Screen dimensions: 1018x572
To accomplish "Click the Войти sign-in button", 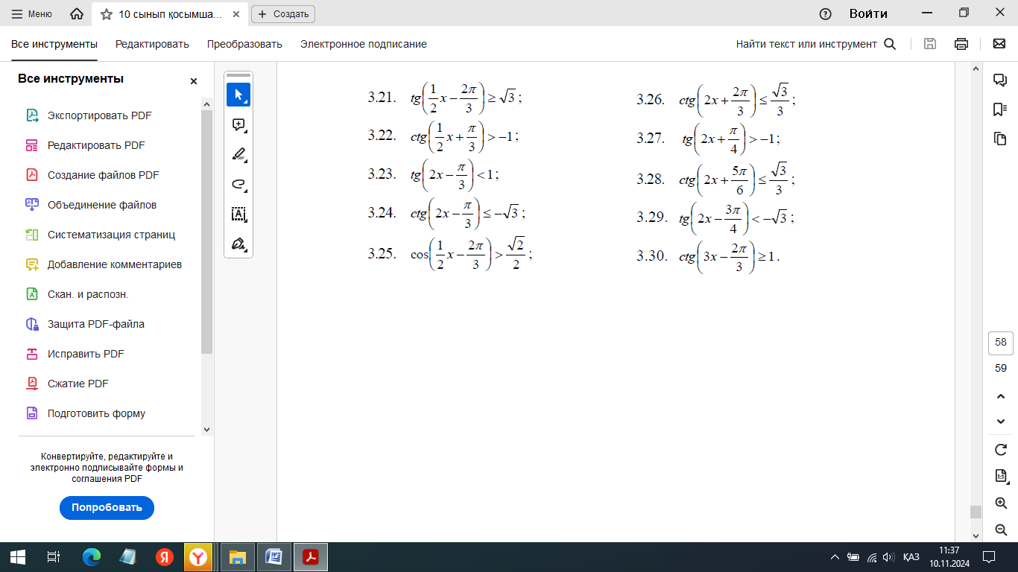I will (x=868, y=13).
